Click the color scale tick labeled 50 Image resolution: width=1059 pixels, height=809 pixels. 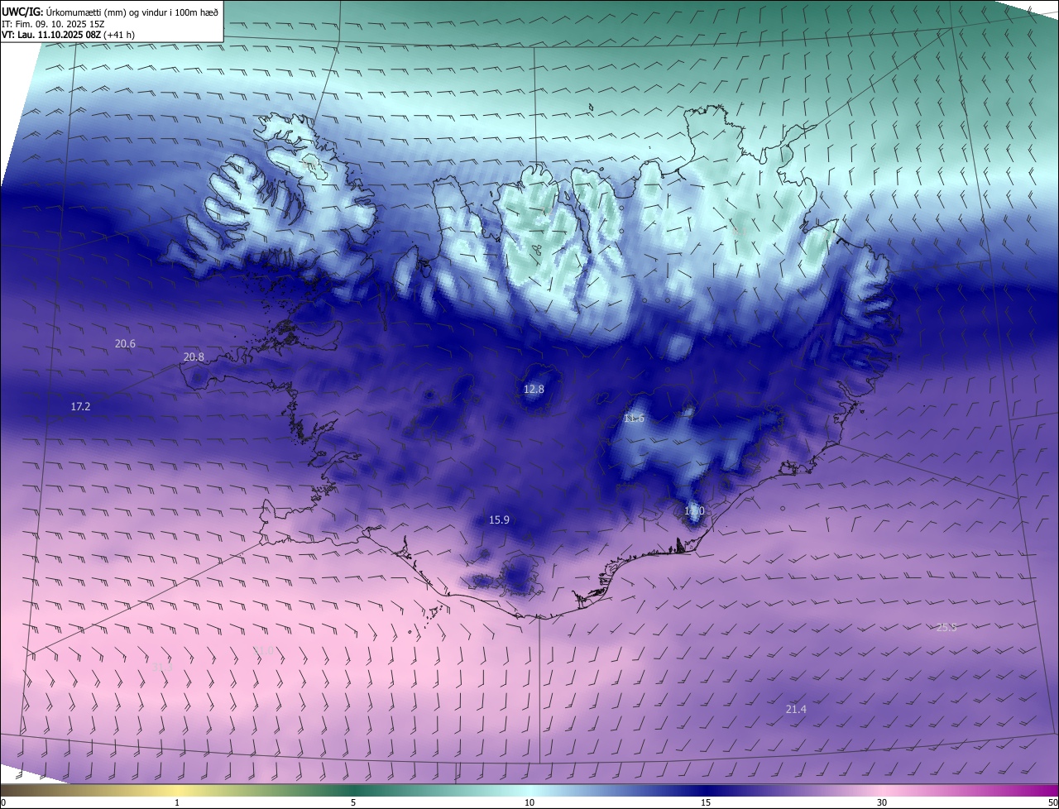(x=1052, y=802)
